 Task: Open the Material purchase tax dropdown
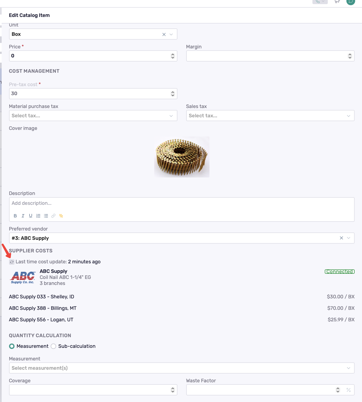pyautogui.click(x=93, y=116)
